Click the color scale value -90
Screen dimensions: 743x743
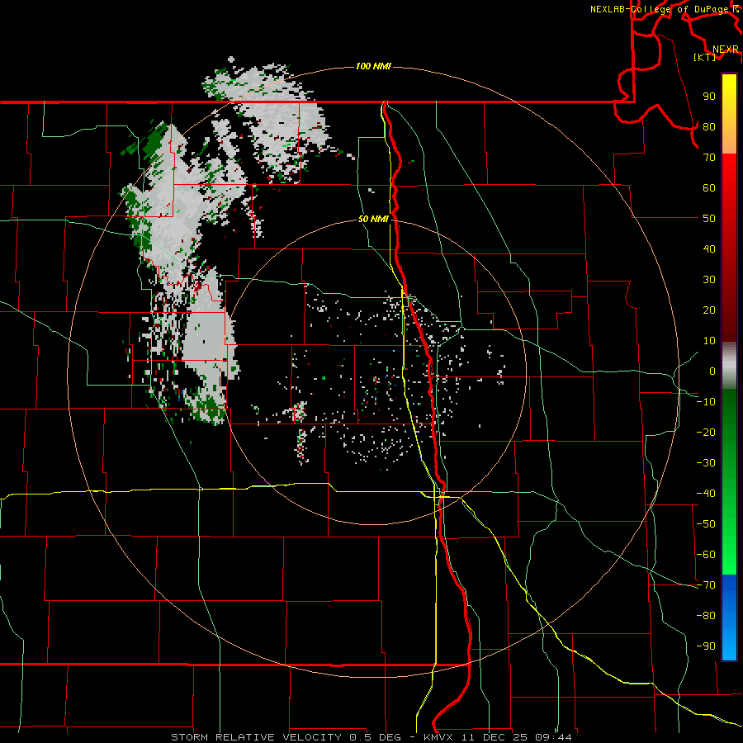[706, 646]
